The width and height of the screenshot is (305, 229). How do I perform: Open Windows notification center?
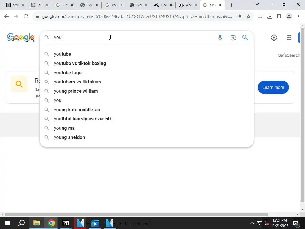pyautogui.click(x=295, y=223)
